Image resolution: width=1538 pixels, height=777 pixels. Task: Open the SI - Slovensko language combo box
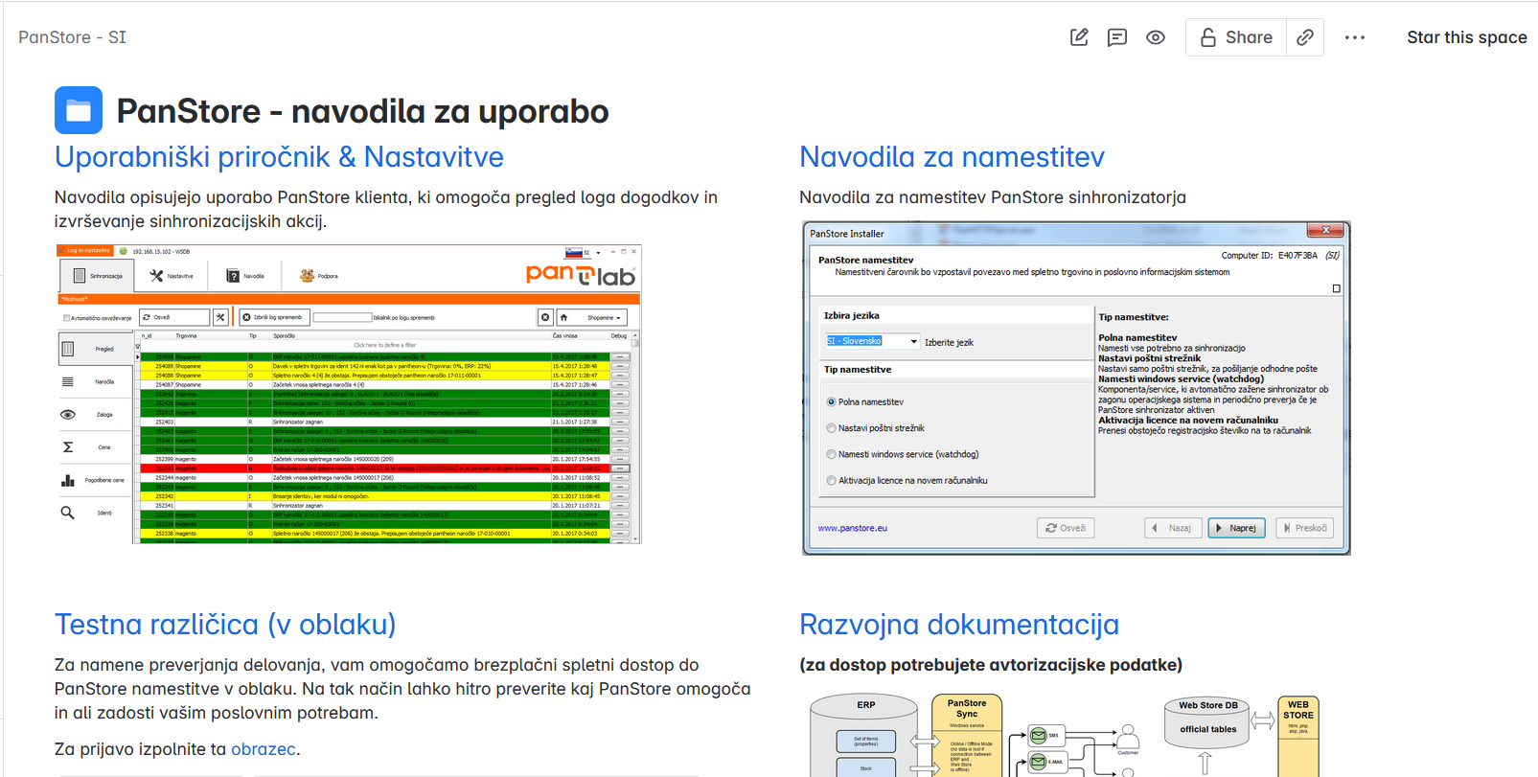tap(872, 341)
